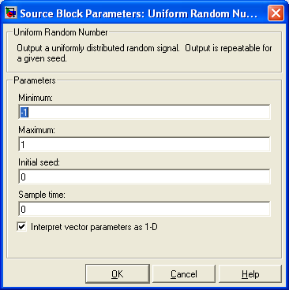Click the Simulink block icon in title bar
The height and width of the screenshot is (290, 289).
[x=11, y=13]
